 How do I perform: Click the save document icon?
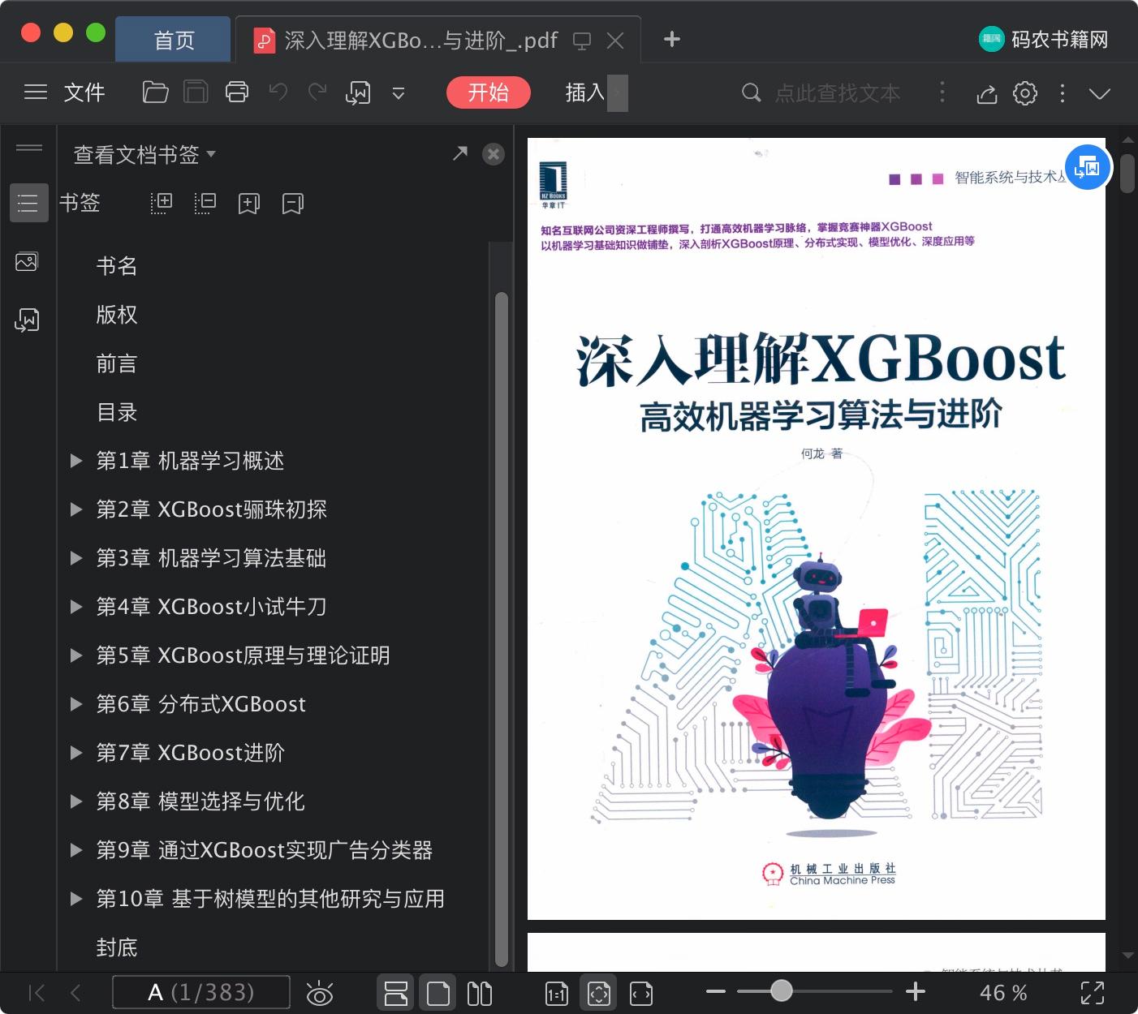196,92
